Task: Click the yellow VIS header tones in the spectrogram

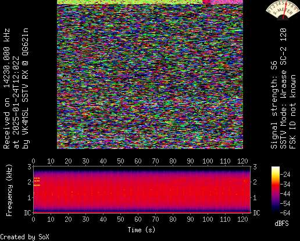Action: [37, 182]
